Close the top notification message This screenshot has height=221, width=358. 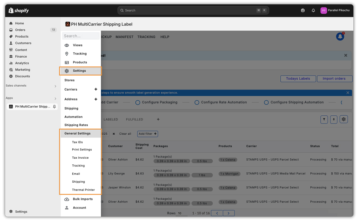tap(346, 56)
